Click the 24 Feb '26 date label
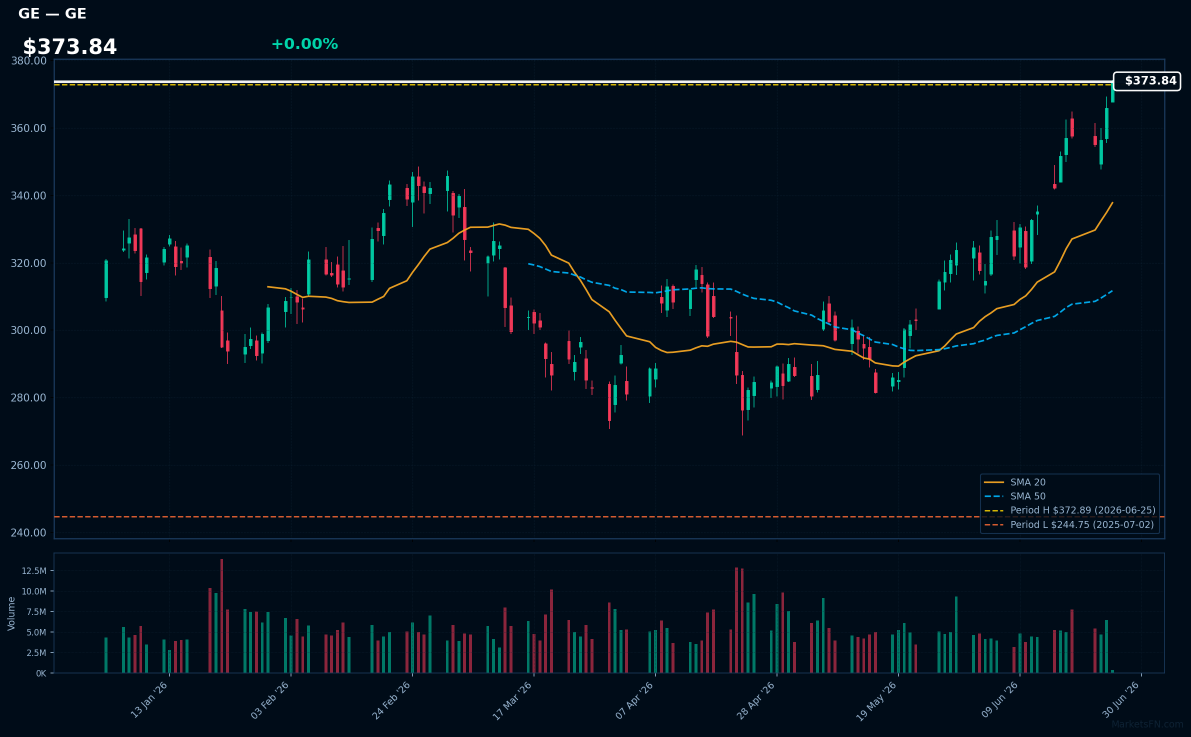The height and width of the screenshot is (737, 1191). pyautogui.click(x=391, y=700)
